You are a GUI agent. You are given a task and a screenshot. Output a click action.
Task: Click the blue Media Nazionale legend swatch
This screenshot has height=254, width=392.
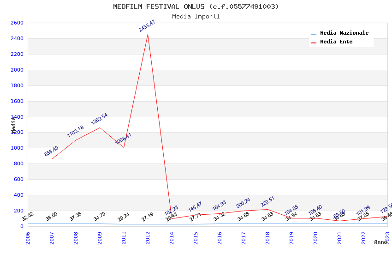[314, 34]
